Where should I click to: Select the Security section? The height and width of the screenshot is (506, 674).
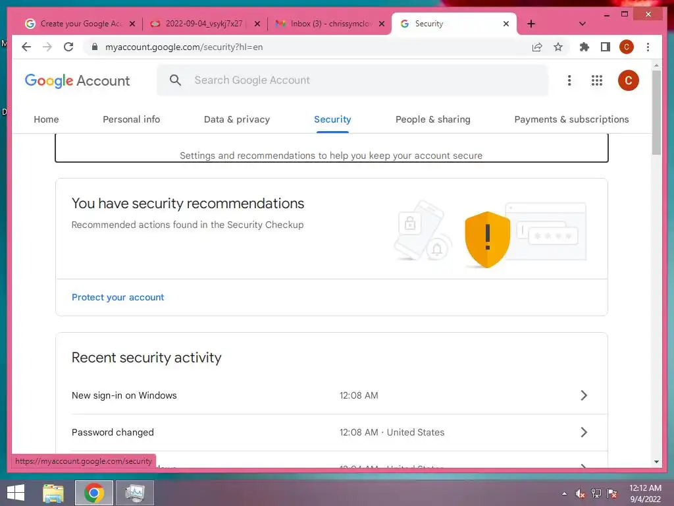(x=332, y=119)
